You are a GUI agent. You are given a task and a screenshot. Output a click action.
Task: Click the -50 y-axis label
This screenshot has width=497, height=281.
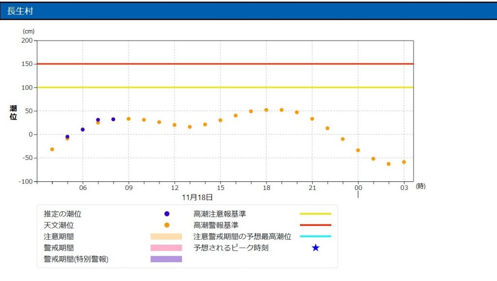tap(27, 158)
